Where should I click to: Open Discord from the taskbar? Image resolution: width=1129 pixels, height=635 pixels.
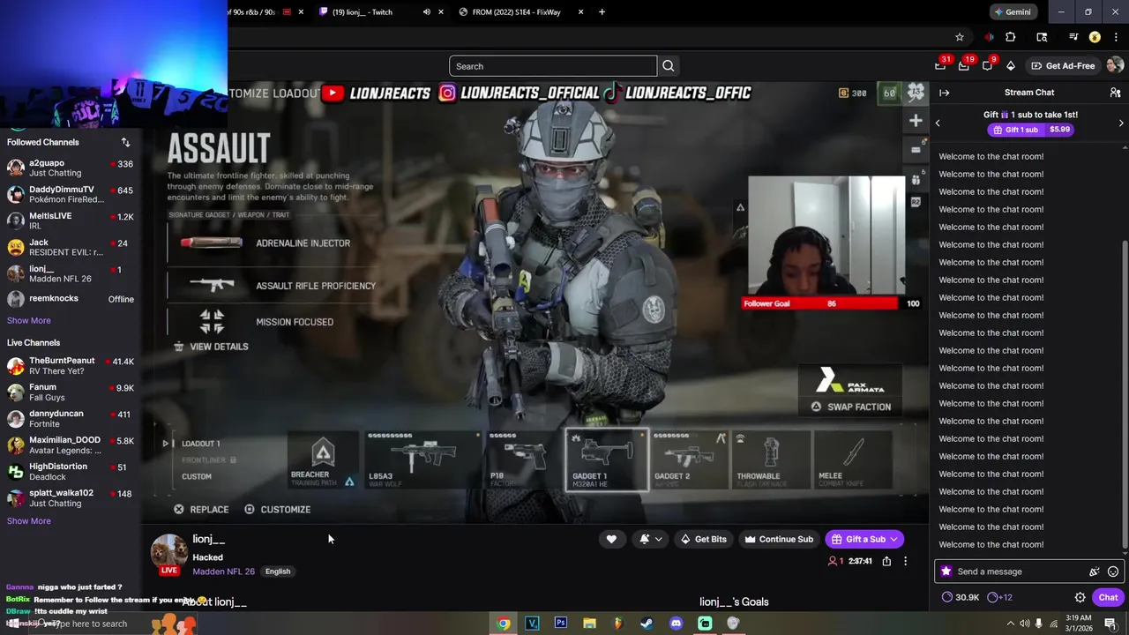(x=676, y=624)
